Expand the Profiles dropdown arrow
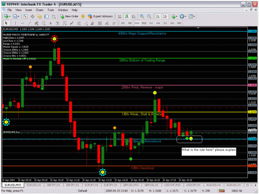The image size is (259, 194). click(x=18, y=16)
